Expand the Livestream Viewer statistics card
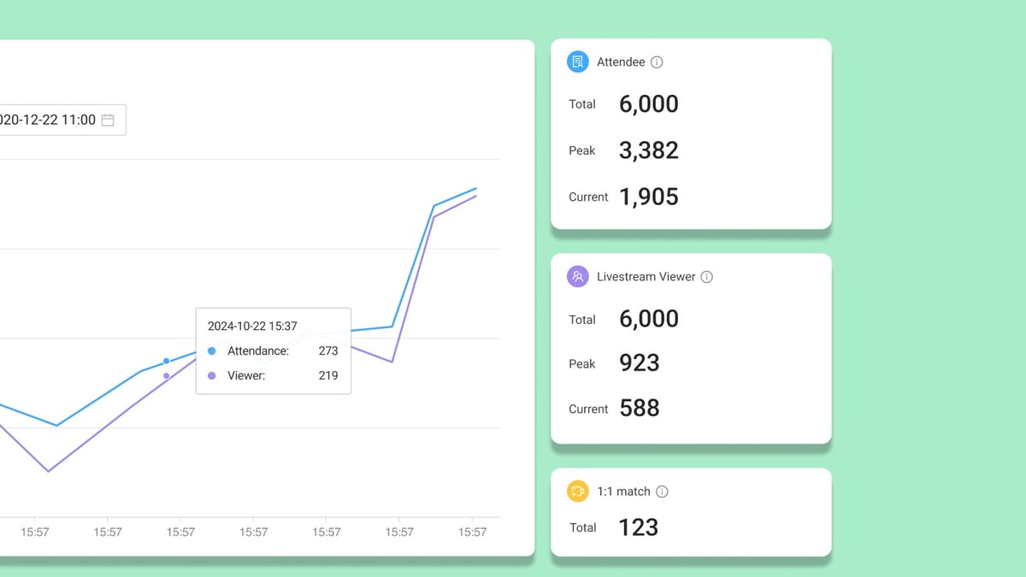Screen dimensions: 1026x577 [691, 348]
